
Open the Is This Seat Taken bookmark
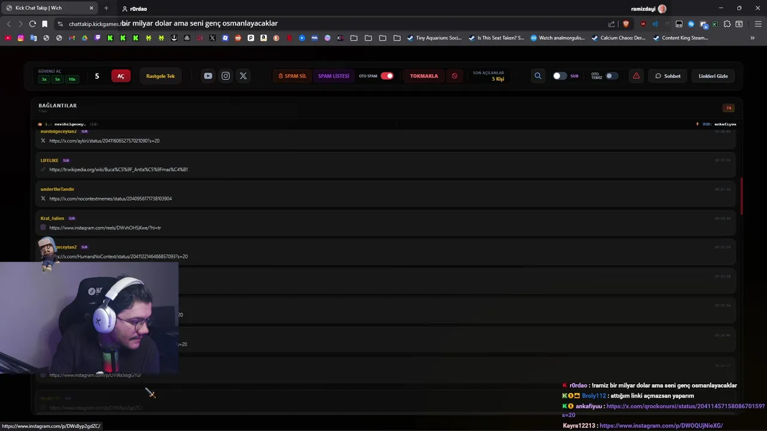[496, 38]
